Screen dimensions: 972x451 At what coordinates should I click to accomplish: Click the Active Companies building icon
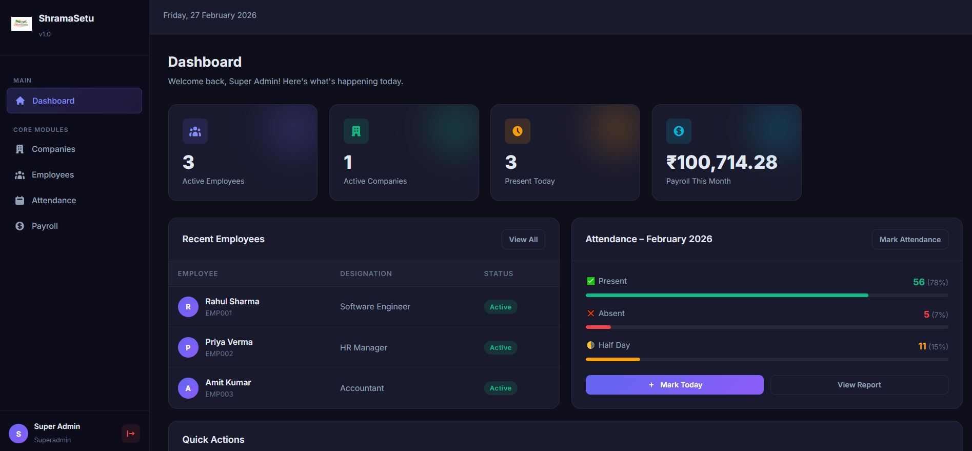click(356, 131)
